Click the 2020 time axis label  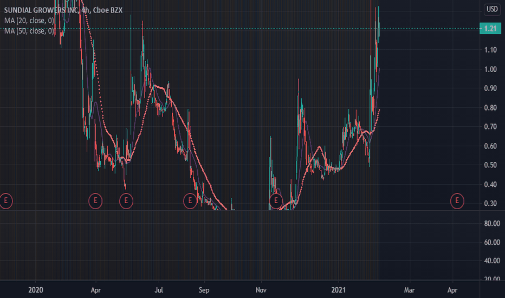point(35,290)
